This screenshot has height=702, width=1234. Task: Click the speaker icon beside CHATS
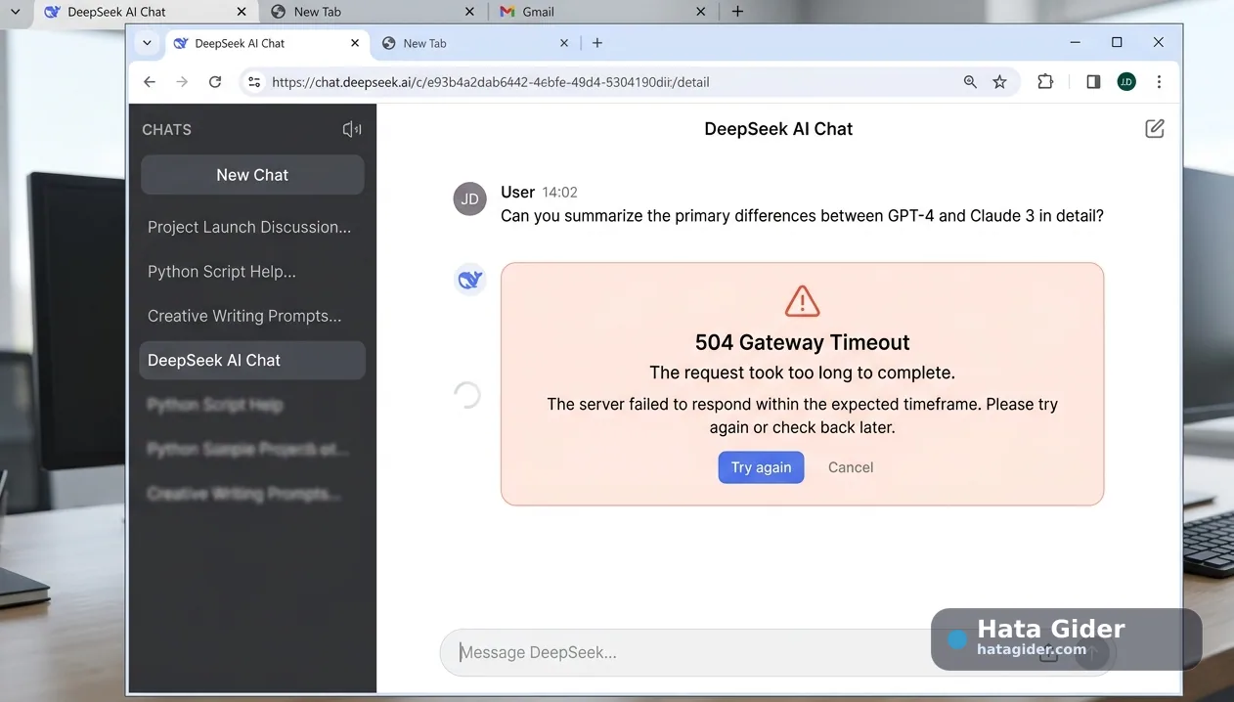(x=352, y=129)
